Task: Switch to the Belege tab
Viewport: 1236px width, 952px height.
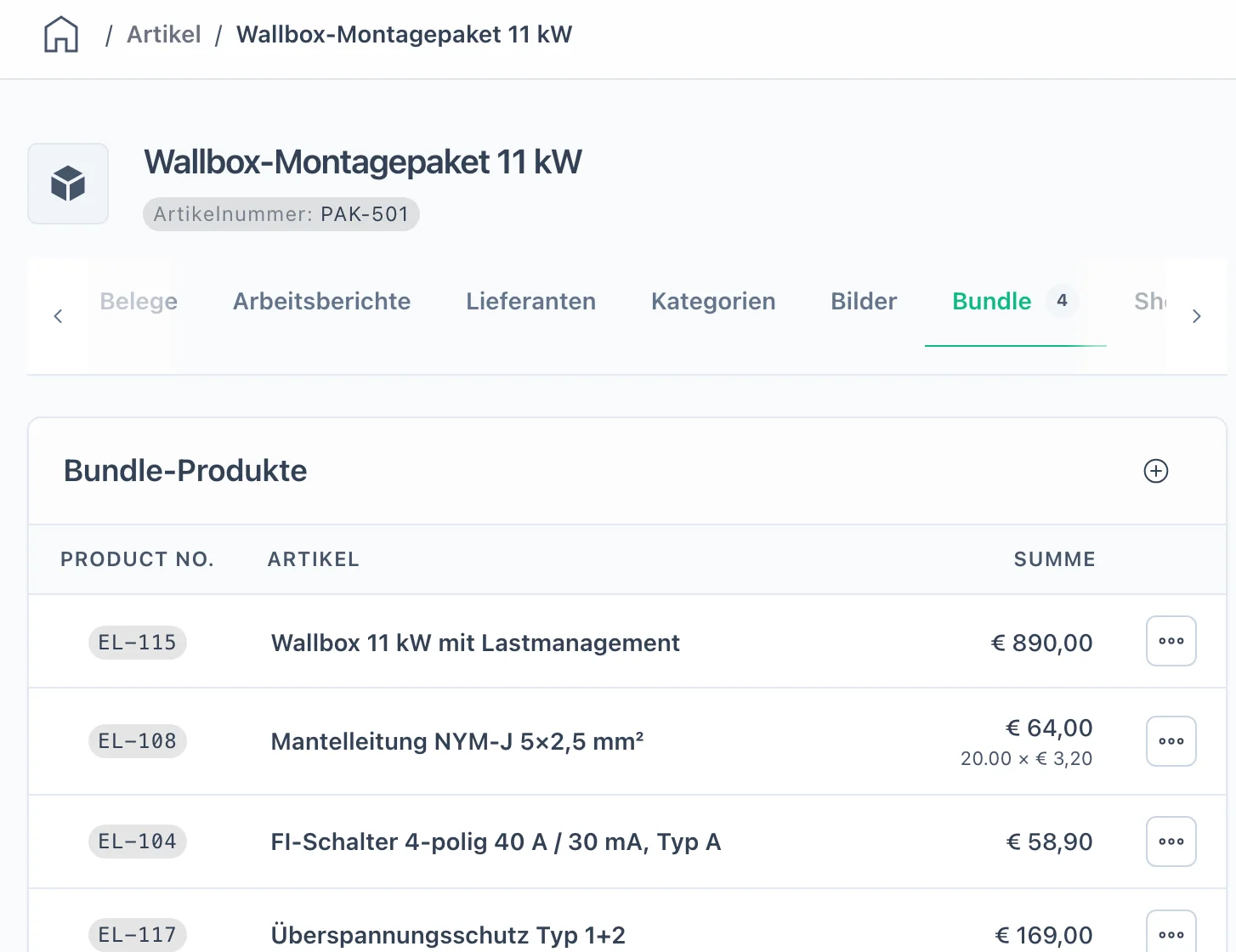Action: tap(139, 301)
